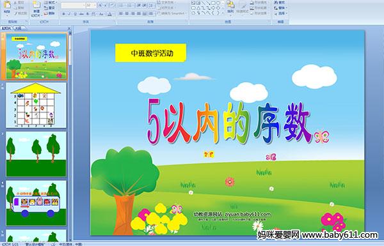This screenshot has width=384, height=246.
Task: Click the Clear Formatting eraser icon
Action: (x=112, y=5)
